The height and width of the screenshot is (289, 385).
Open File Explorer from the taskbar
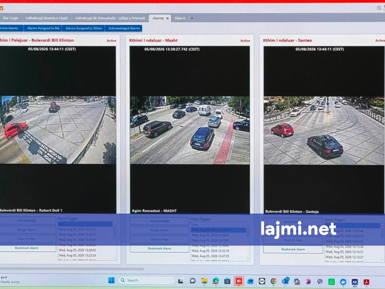[x=204, y=281]
